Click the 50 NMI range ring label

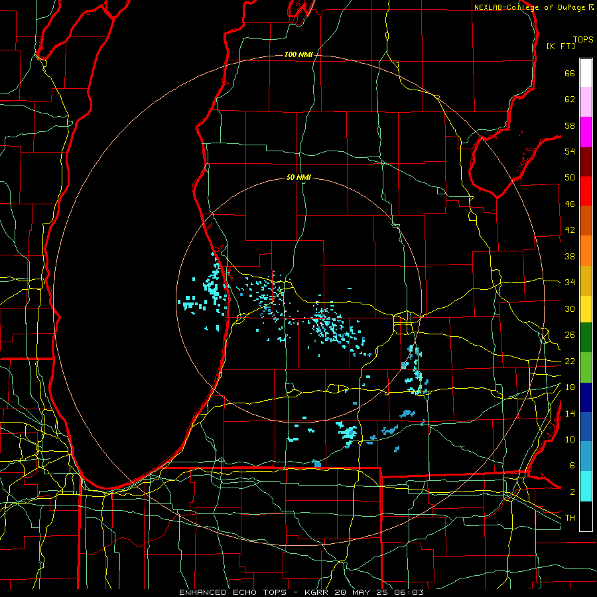coord(298,177)
